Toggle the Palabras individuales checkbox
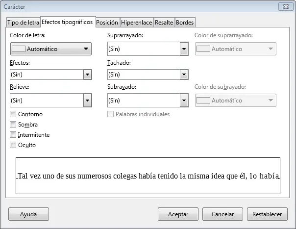Image resolution: width=296 pixels, height=229 pixels. click(110, 114)
